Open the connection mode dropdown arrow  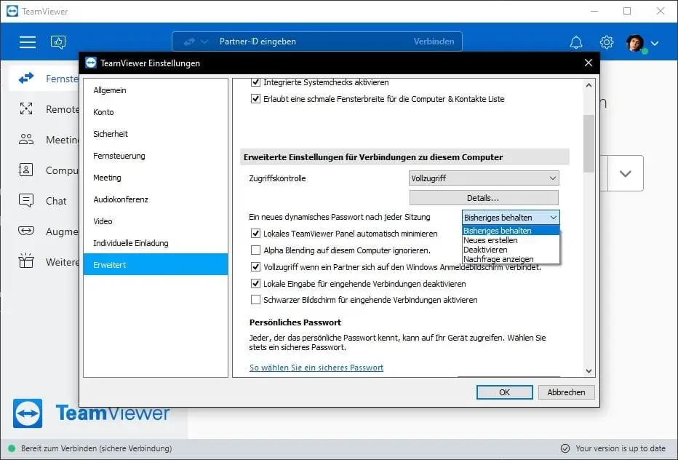tap(204, 41)
